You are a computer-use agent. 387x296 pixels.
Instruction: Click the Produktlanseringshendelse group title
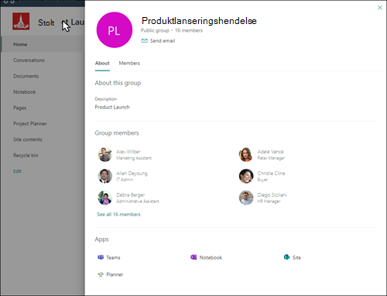(199, 21)
